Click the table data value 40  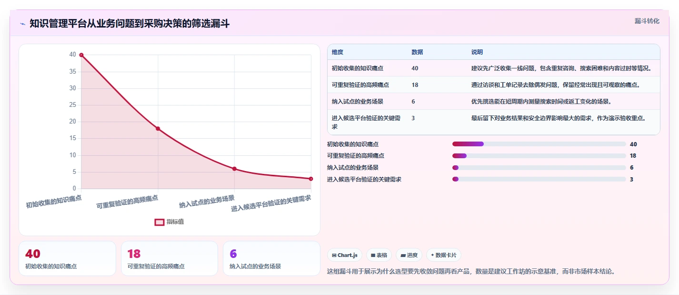click(415, 68)
